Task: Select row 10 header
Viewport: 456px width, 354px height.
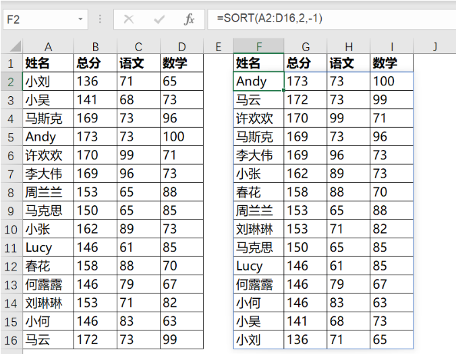Action: [11, 229]
